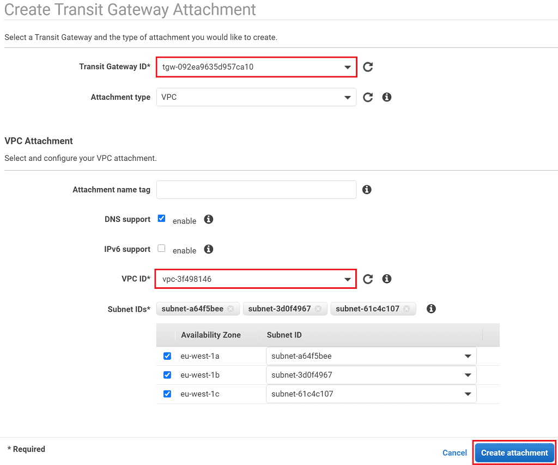Disable DNS support checkbox
Screen dimensions: 558x465
click(161, 219)
